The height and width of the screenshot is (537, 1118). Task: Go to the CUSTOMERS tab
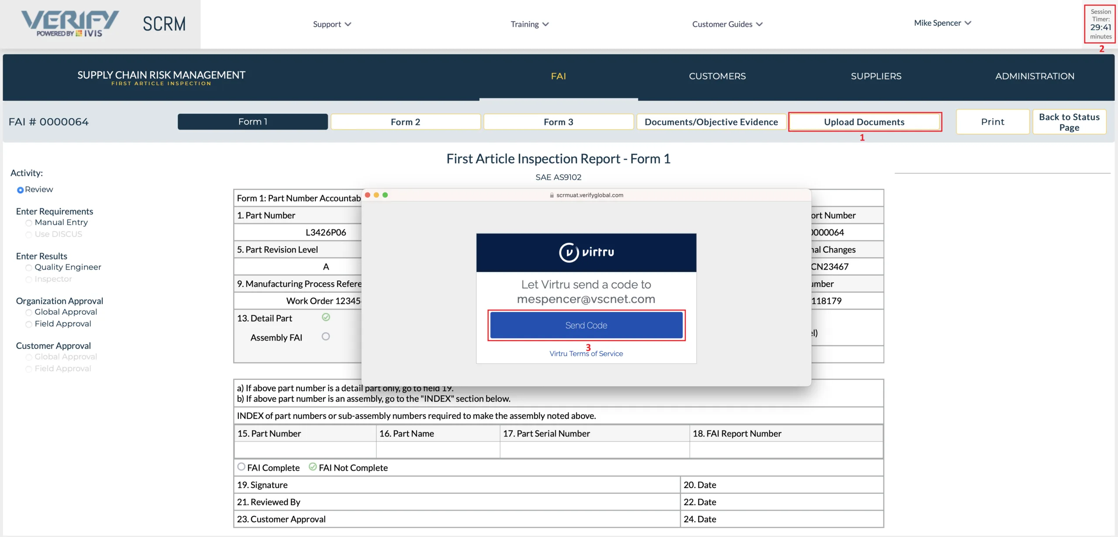[x=717, y=76]
